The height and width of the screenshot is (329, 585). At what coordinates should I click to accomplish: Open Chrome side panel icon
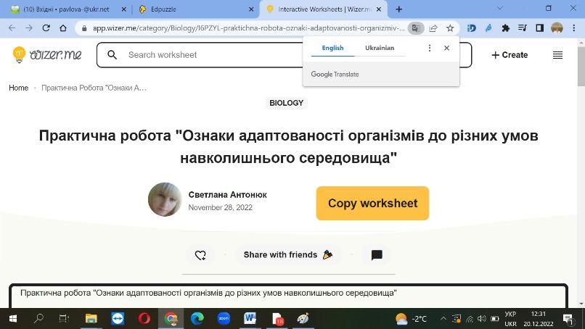539,28
